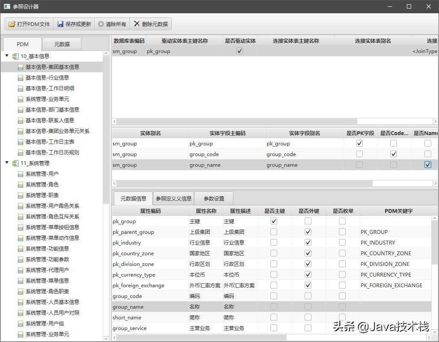Click top table's right scroll arrow

click(x=435, y=121)
